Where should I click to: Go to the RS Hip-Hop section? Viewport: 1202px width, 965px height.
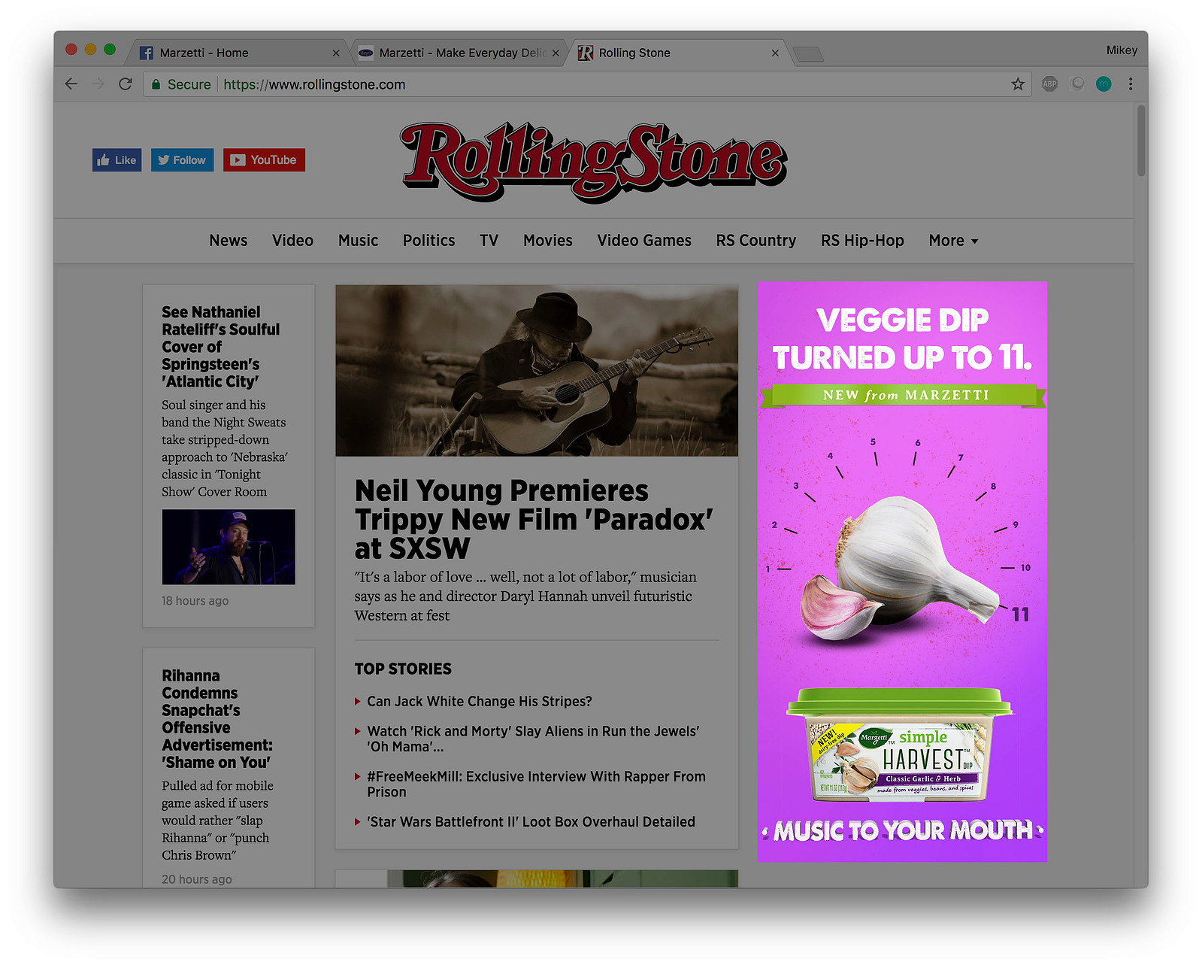[862, 241]
